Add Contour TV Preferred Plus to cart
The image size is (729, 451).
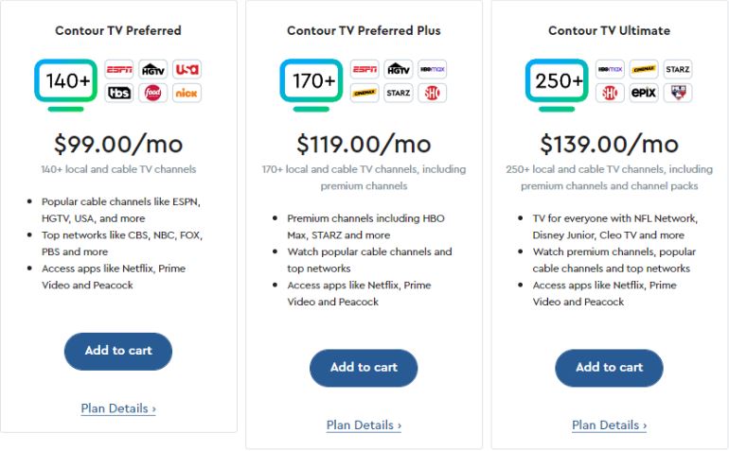[x=364, y=368]
